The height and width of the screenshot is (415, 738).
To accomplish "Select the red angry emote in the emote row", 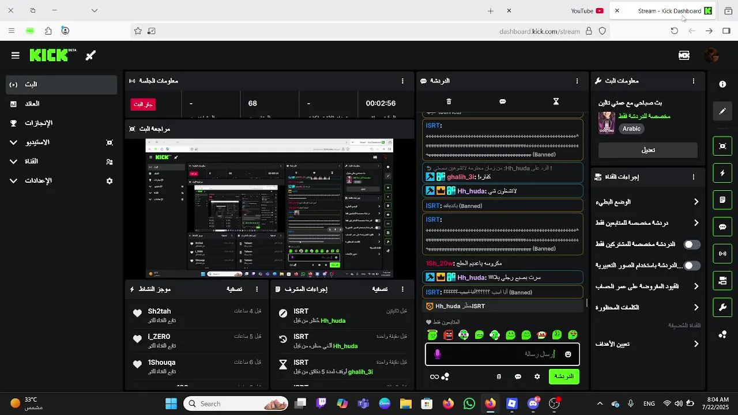I will click(x=449, y=335).
